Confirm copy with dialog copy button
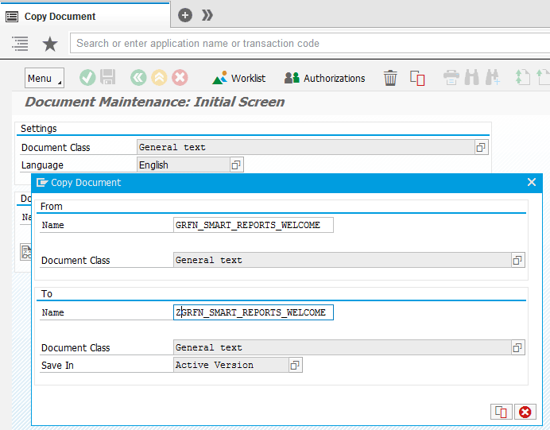Screen dimensions: 550x430 point(501,412)
